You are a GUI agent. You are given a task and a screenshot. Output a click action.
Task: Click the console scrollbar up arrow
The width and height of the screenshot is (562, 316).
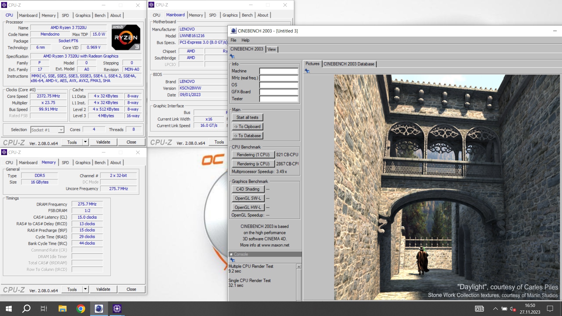(299, 267)
